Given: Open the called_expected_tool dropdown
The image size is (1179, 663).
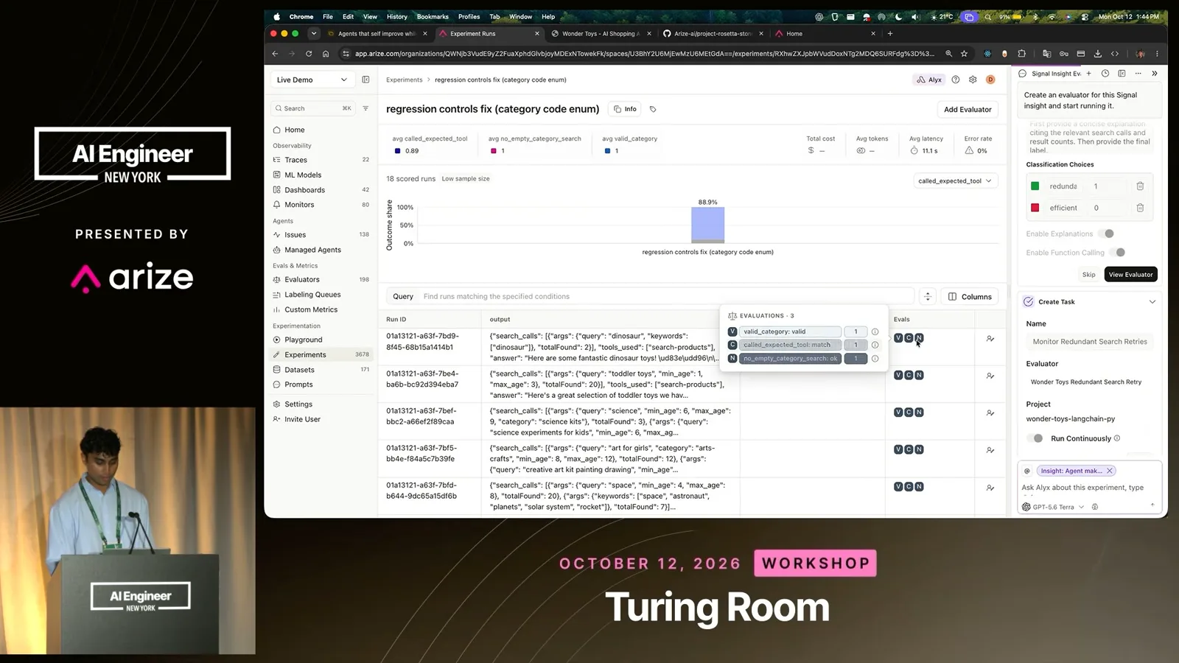Looking at the screenshot, I should 955,180.
